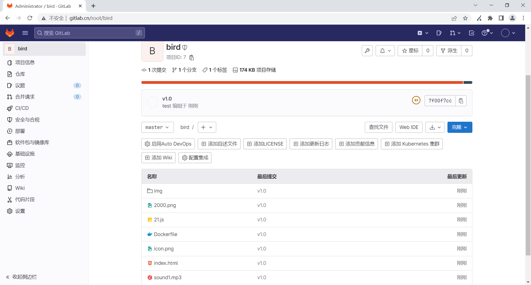Click the 添加 Wiki button
The width and height of the screenshot is (531, 285).
pyautogui.click(x=158, y=158)
